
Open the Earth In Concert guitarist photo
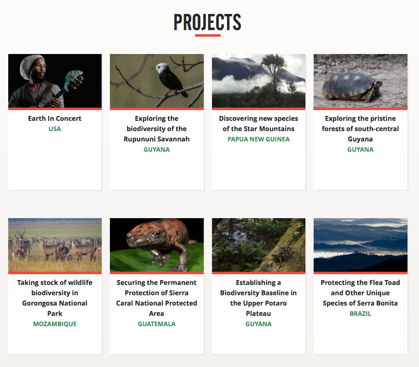point(55,81)
